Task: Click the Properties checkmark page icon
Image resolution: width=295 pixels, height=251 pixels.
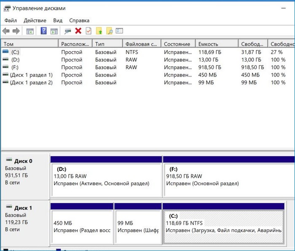Action: tap(88, 31)
